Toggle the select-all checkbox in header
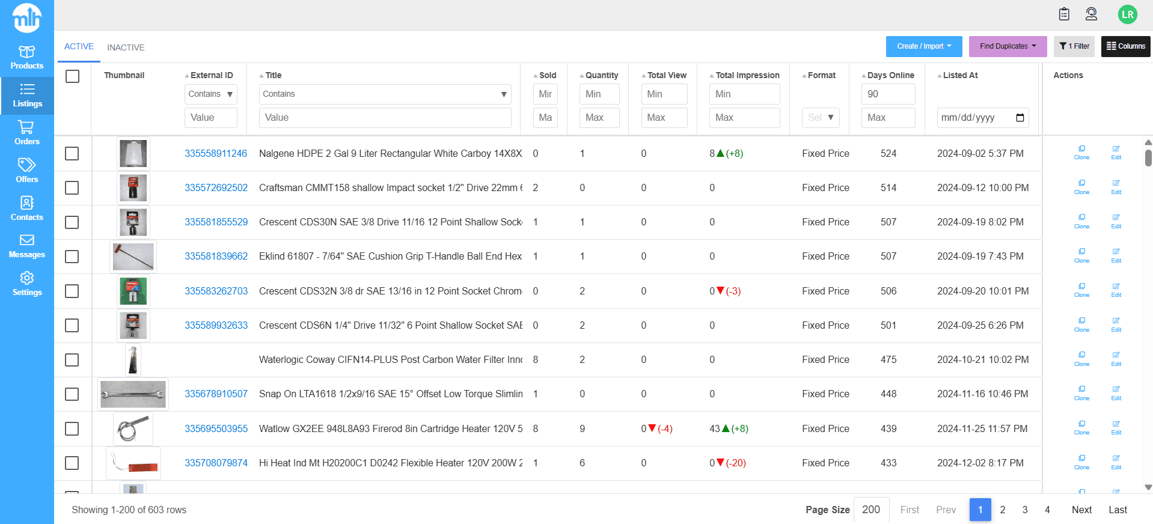1153x524 pixels. point(73,76)
